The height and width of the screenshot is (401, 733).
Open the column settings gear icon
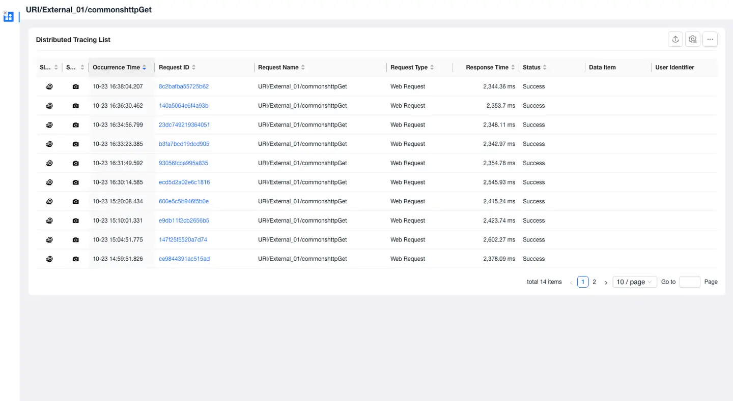pyautogui.click(x=692, y=39)
